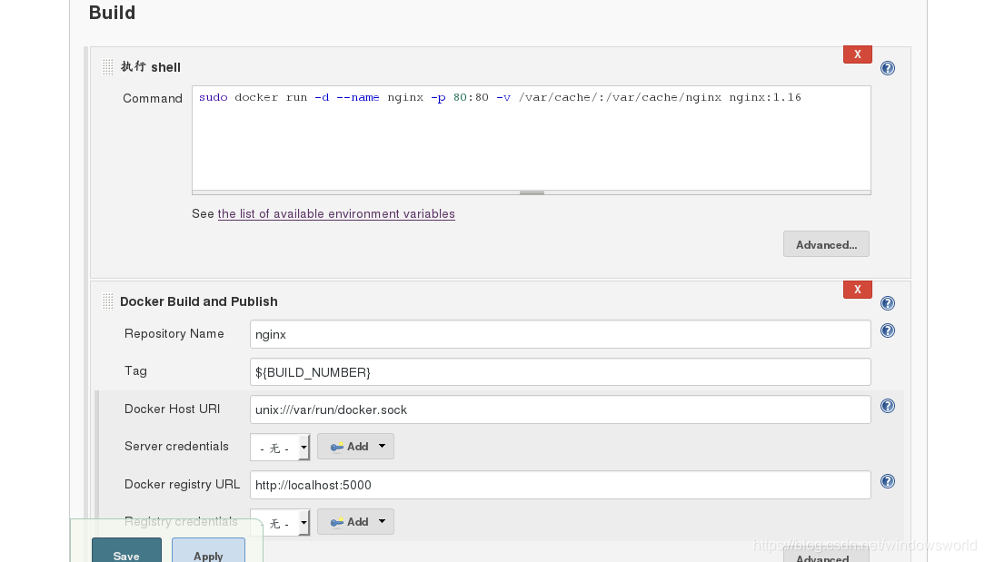Grab the Docker Build and Publish drag handle
This screenshot has width=985, height=562.
[107, 301]
